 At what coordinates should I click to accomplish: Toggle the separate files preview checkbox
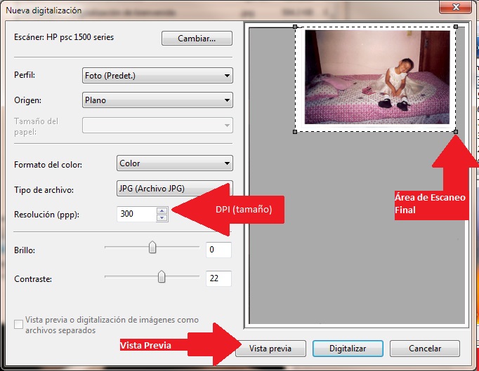point(19,324)
